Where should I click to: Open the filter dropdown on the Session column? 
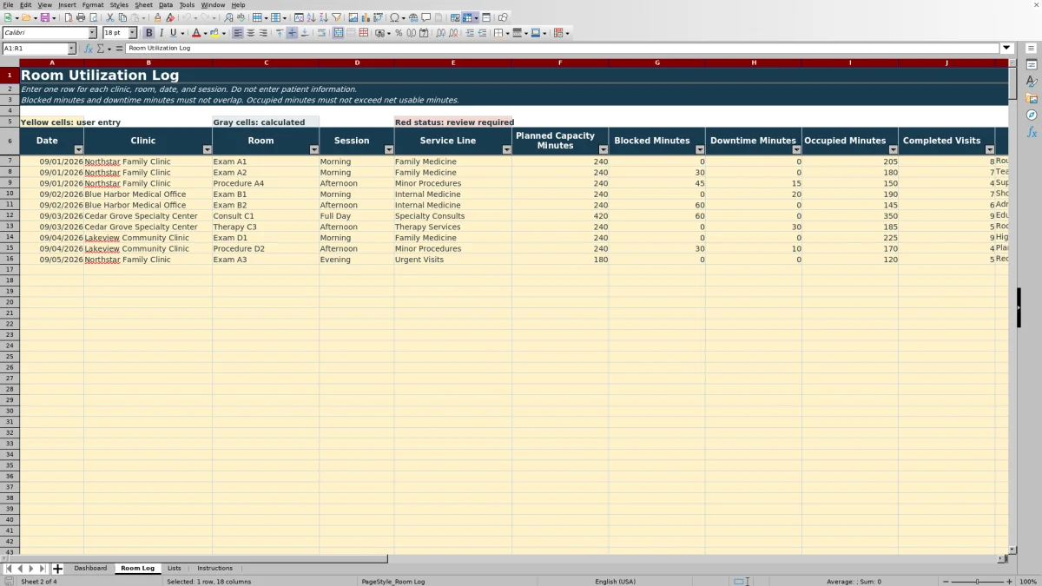point(389,149)
